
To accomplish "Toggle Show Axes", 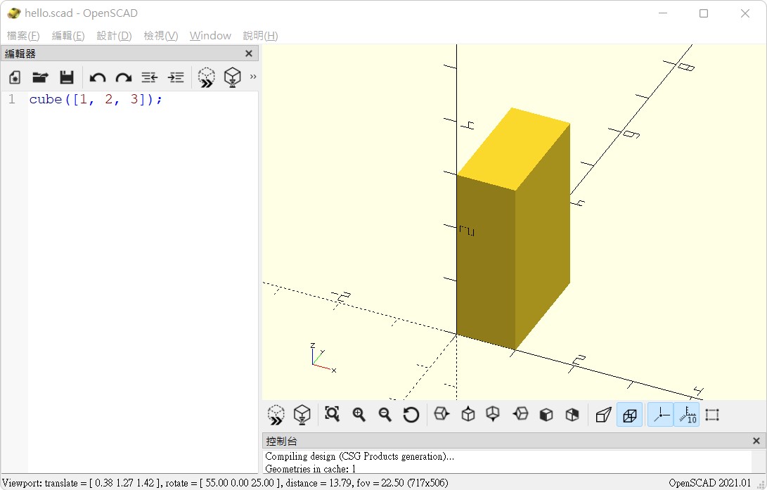I will click(660, 415).
